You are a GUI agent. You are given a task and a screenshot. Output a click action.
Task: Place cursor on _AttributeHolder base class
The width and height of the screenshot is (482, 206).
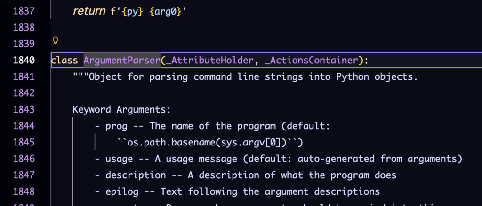(204, 60)
